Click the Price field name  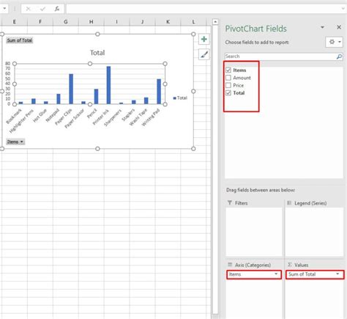(238, 85)
